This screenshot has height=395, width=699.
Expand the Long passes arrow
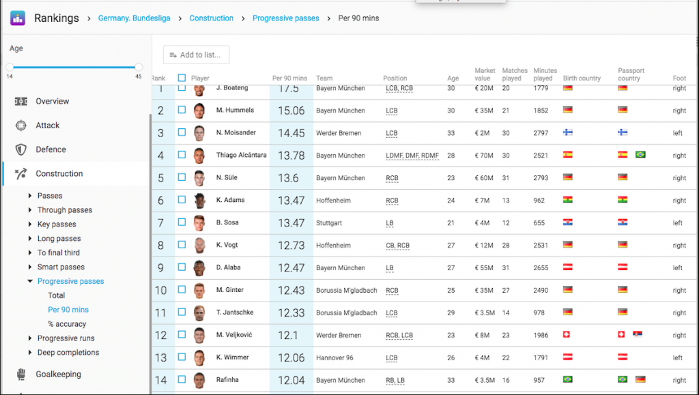click(30, 238)
